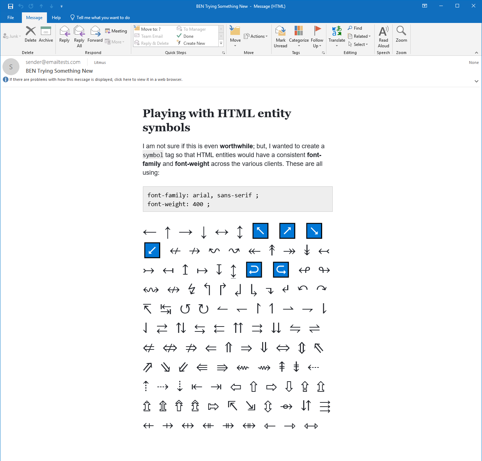Switch to the Help tab

point(56,18)
